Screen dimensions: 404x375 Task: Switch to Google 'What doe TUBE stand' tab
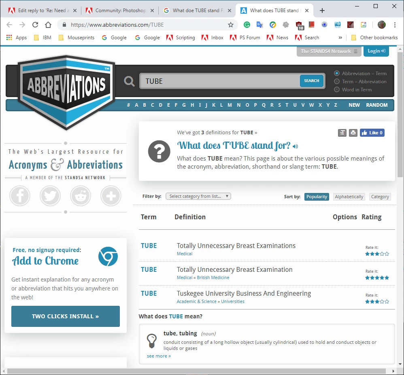[198, 11]
